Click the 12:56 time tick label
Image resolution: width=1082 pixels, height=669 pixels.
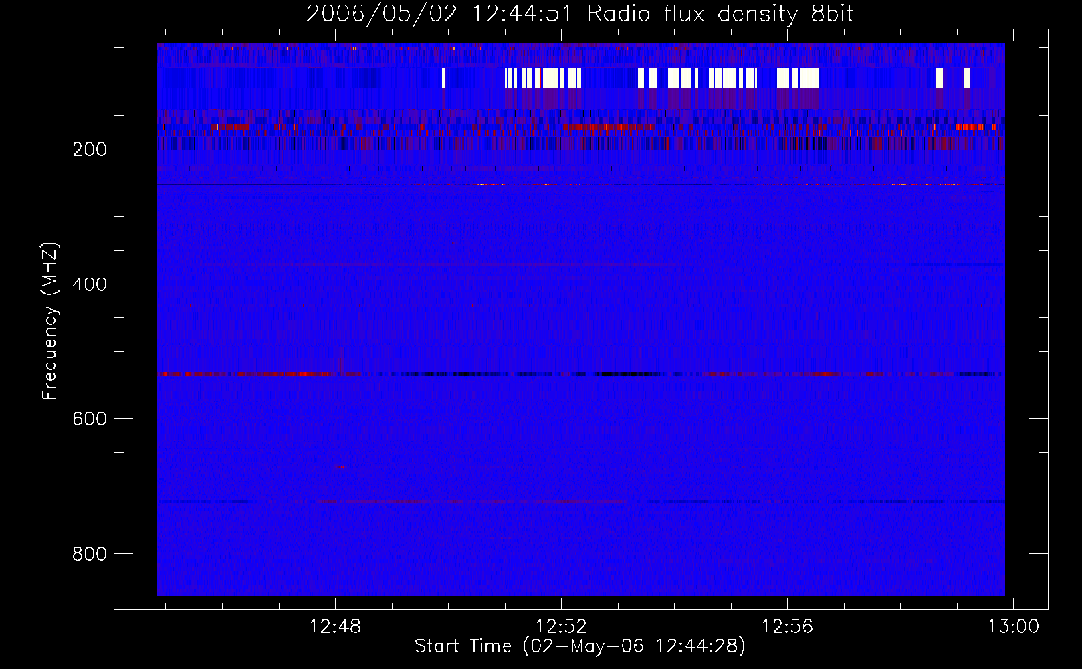pyautogui.click(x=787, y=627)
